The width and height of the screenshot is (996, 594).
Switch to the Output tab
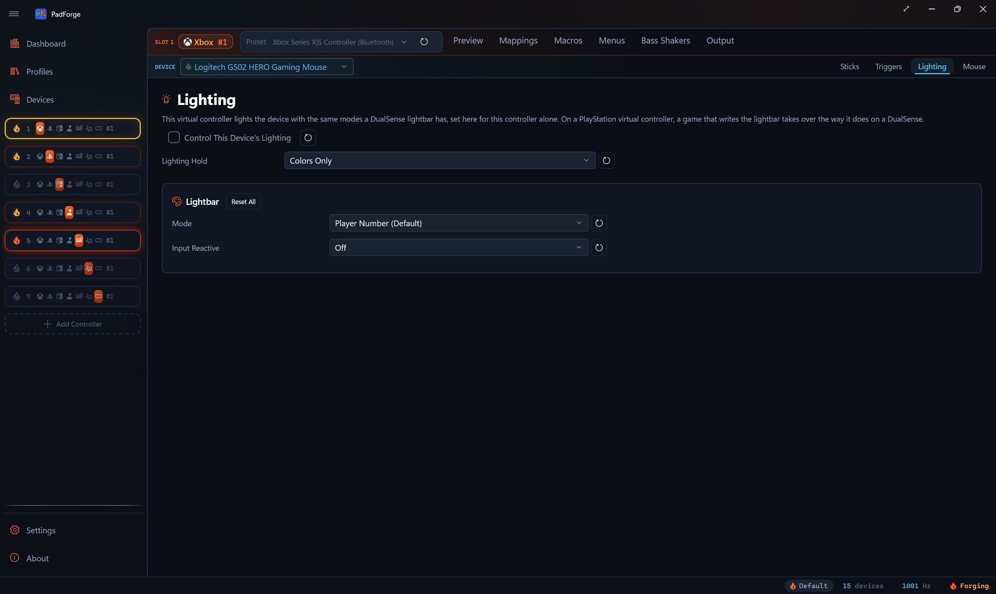point(720,41)
